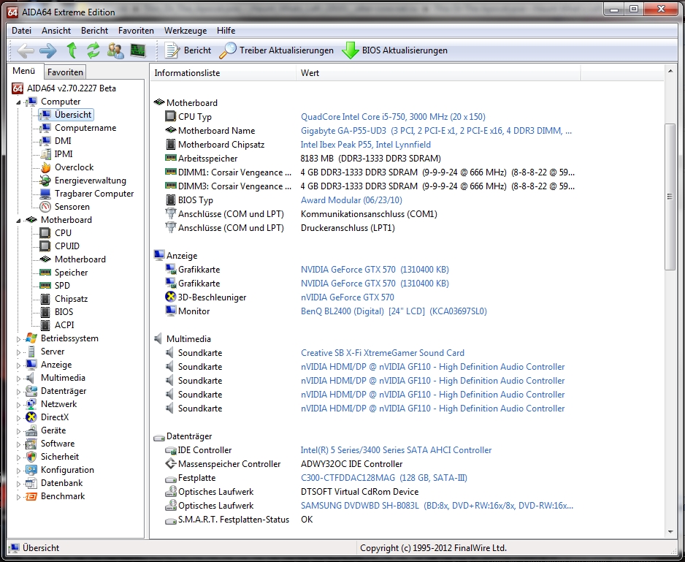Click the SPD memory module icon

pos(45,285)
